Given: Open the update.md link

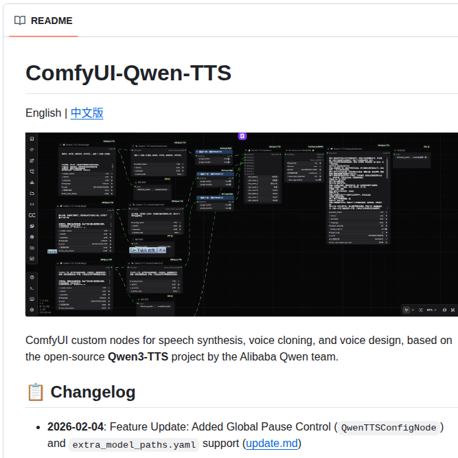Looking at the screenshot, I should [x=272, y=444].
